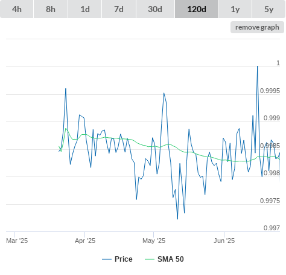The width and height of the screenshot is (286, 275).
Task: Select the 30d time range
Action: [155, 9]
